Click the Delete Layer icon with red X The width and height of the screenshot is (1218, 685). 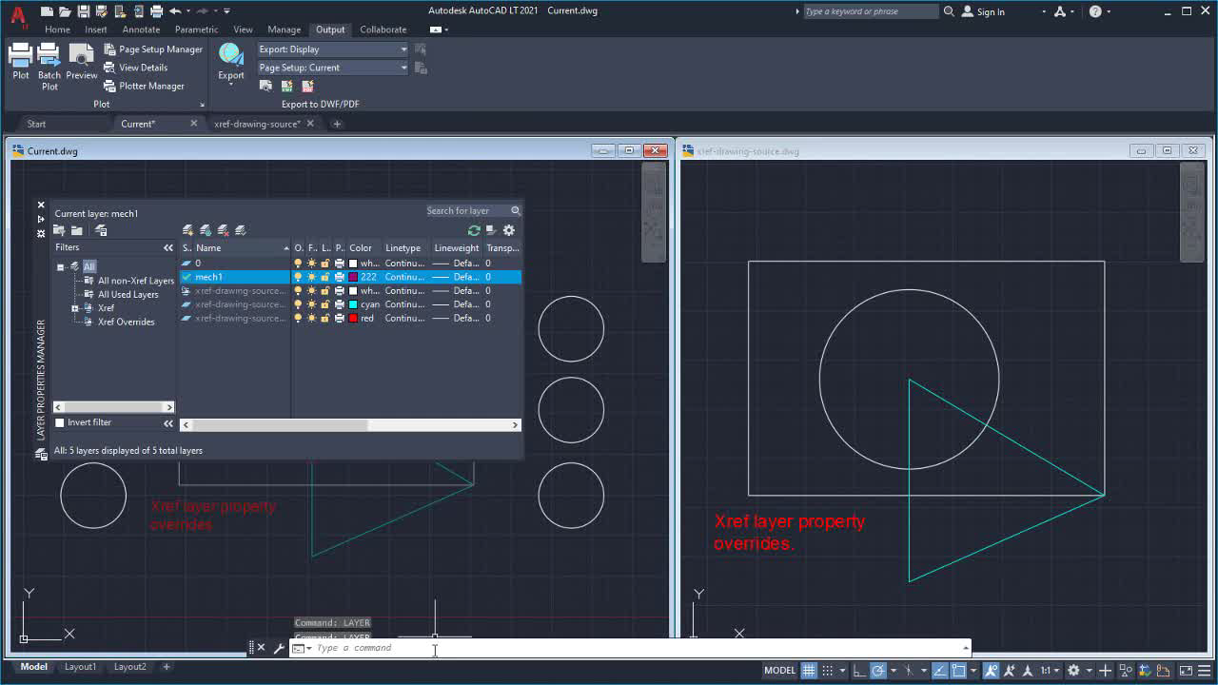(223, 230)
